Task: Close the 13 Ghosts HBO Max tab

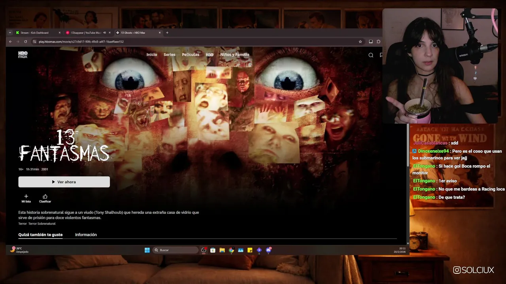Action: [x=160, y=33]
